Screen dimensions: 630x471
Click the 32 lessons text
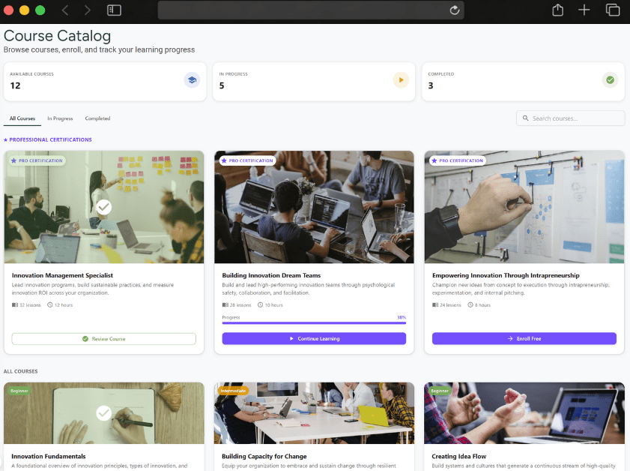30,305
